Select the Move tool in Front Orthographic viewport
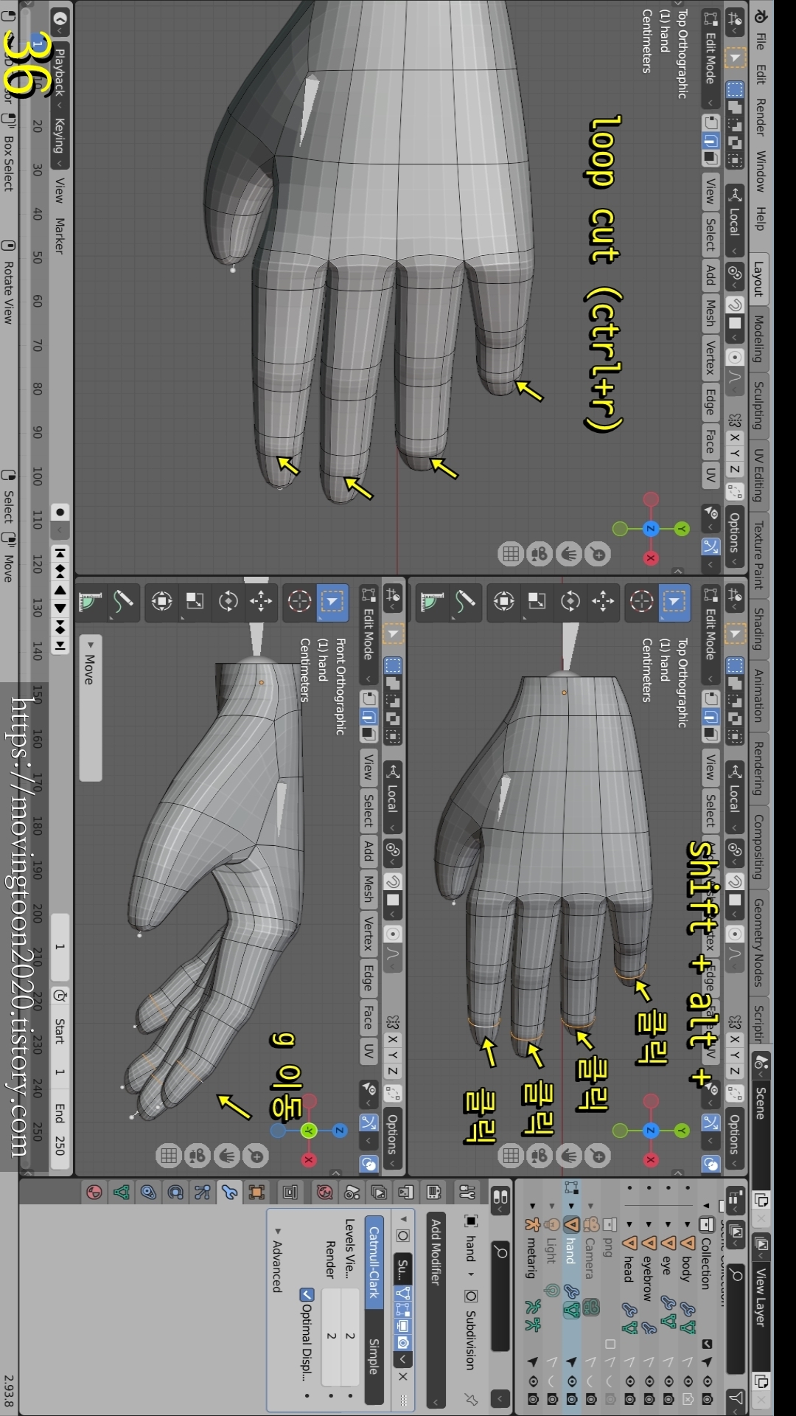796x1416 pixels. coord(261,602)
